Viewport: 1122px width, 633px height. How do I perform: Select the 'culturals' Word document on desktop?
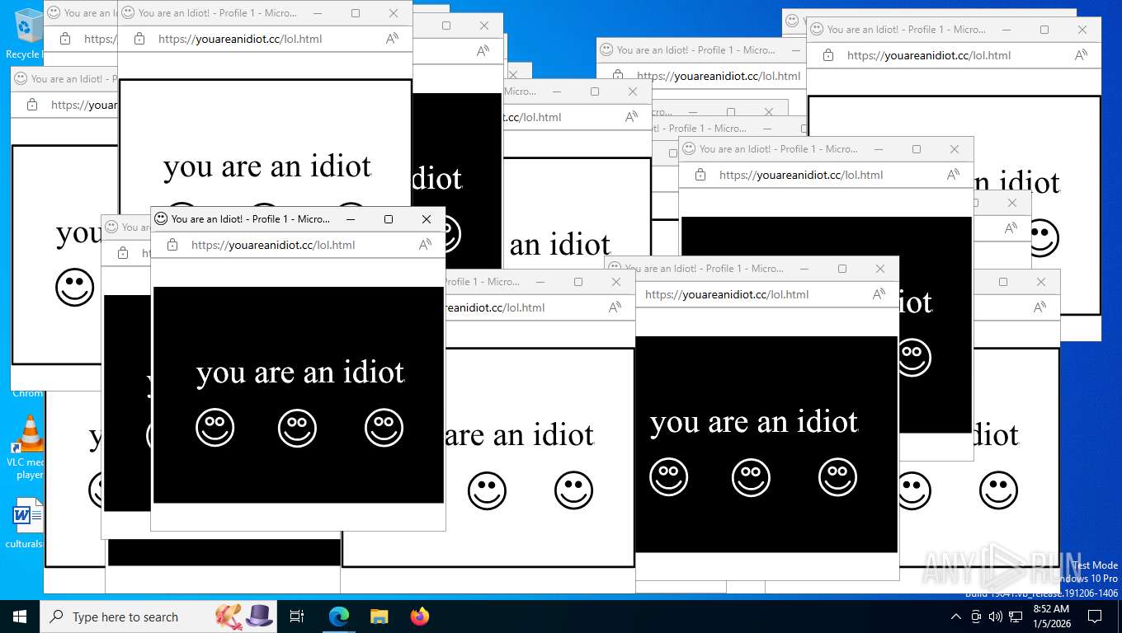[x=26, y=523]
